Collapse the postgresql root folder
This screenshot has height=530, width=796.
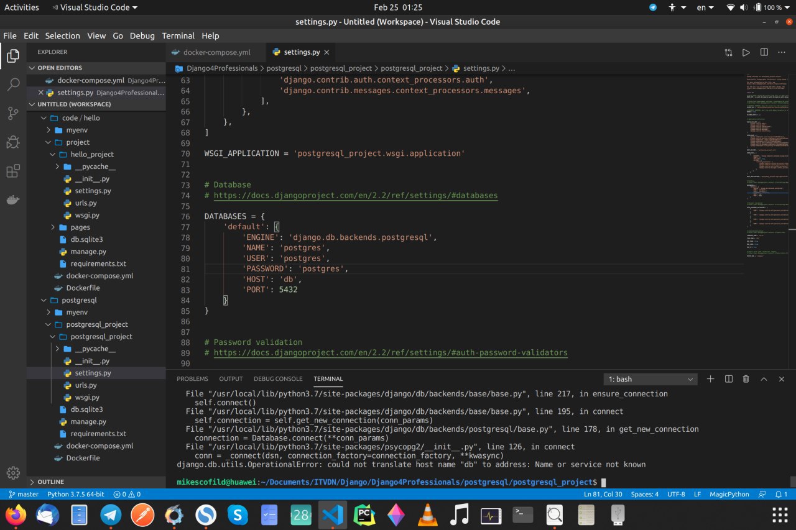tap(96, 300)
